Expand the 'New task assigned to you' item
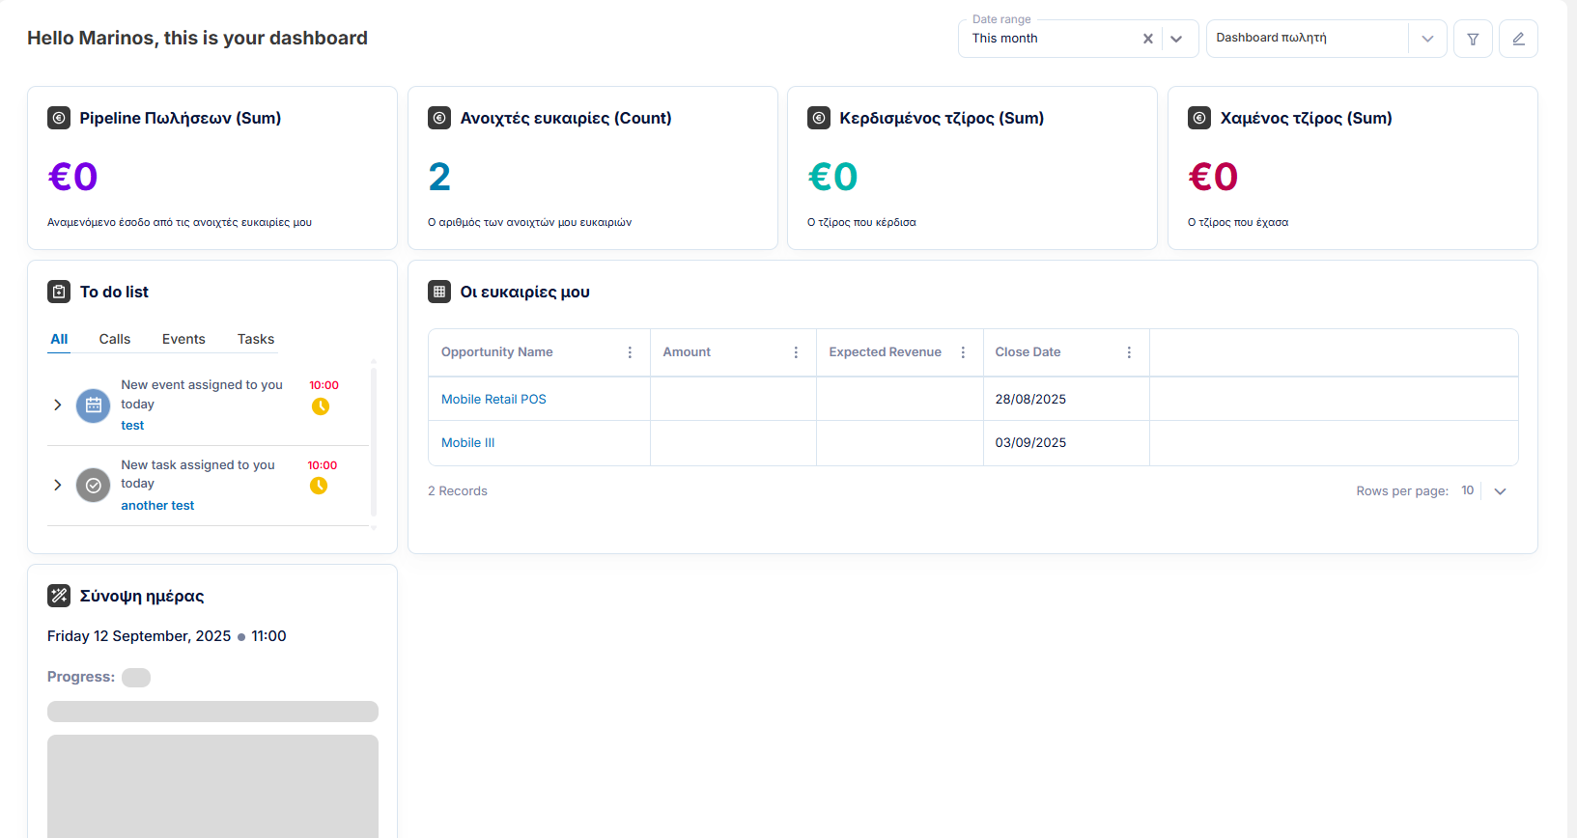 click(x=58, y=485)
